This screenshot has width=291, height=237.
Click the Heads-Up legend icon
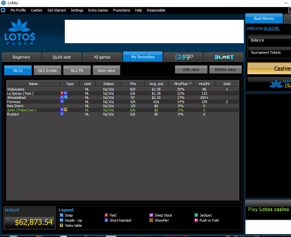(61, 220)
